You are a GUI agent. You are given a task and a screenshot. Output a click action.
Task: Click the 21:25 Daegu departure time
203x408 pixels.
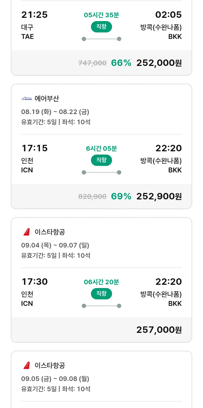(34, 15)
